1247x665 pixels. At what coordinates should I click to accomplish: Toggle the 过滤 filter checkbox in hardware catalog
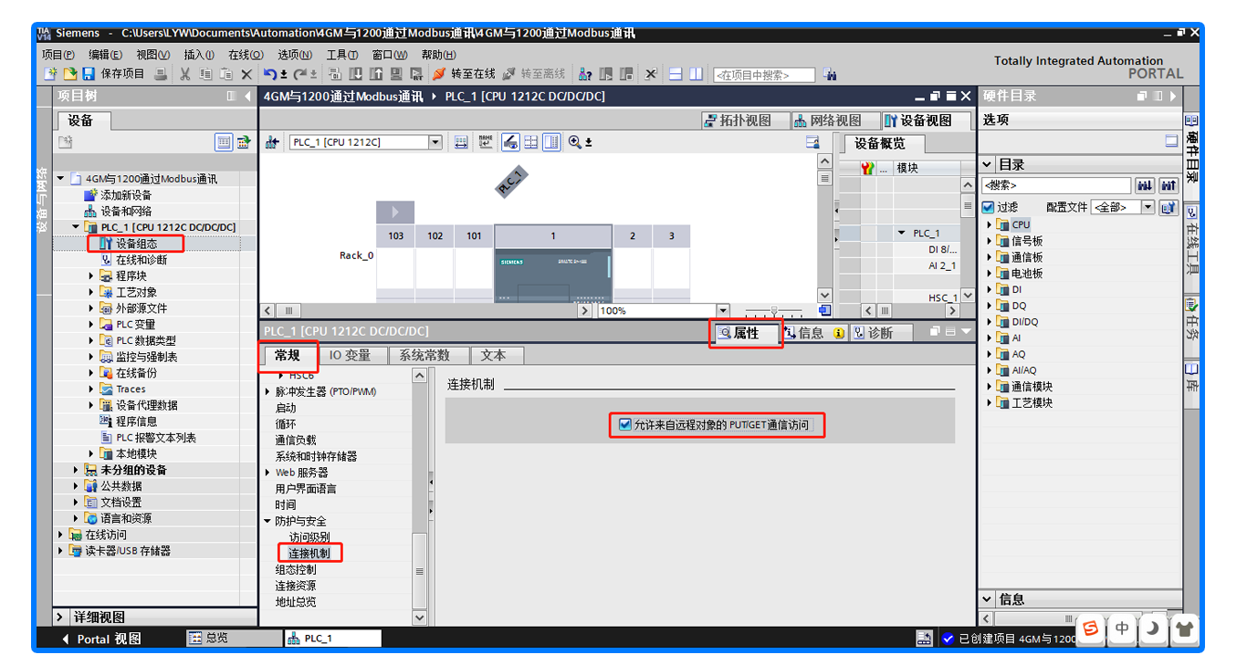(988, 207)
